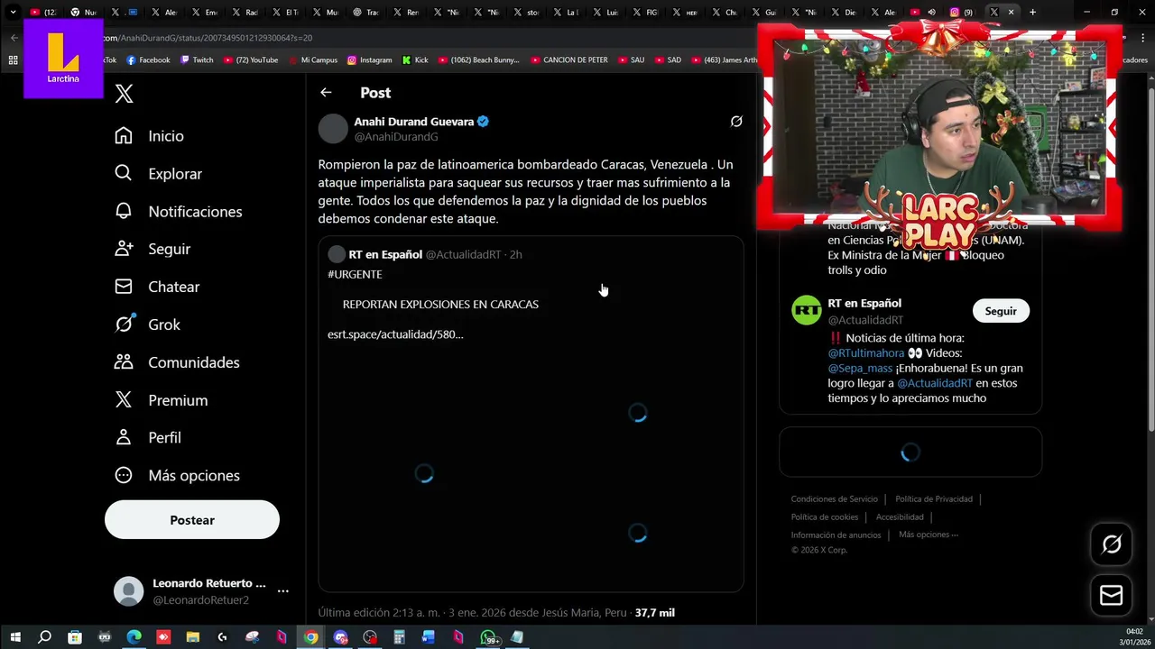Open Información de anuncios link
The image size is (1155, 649).
tap(836, 535)
